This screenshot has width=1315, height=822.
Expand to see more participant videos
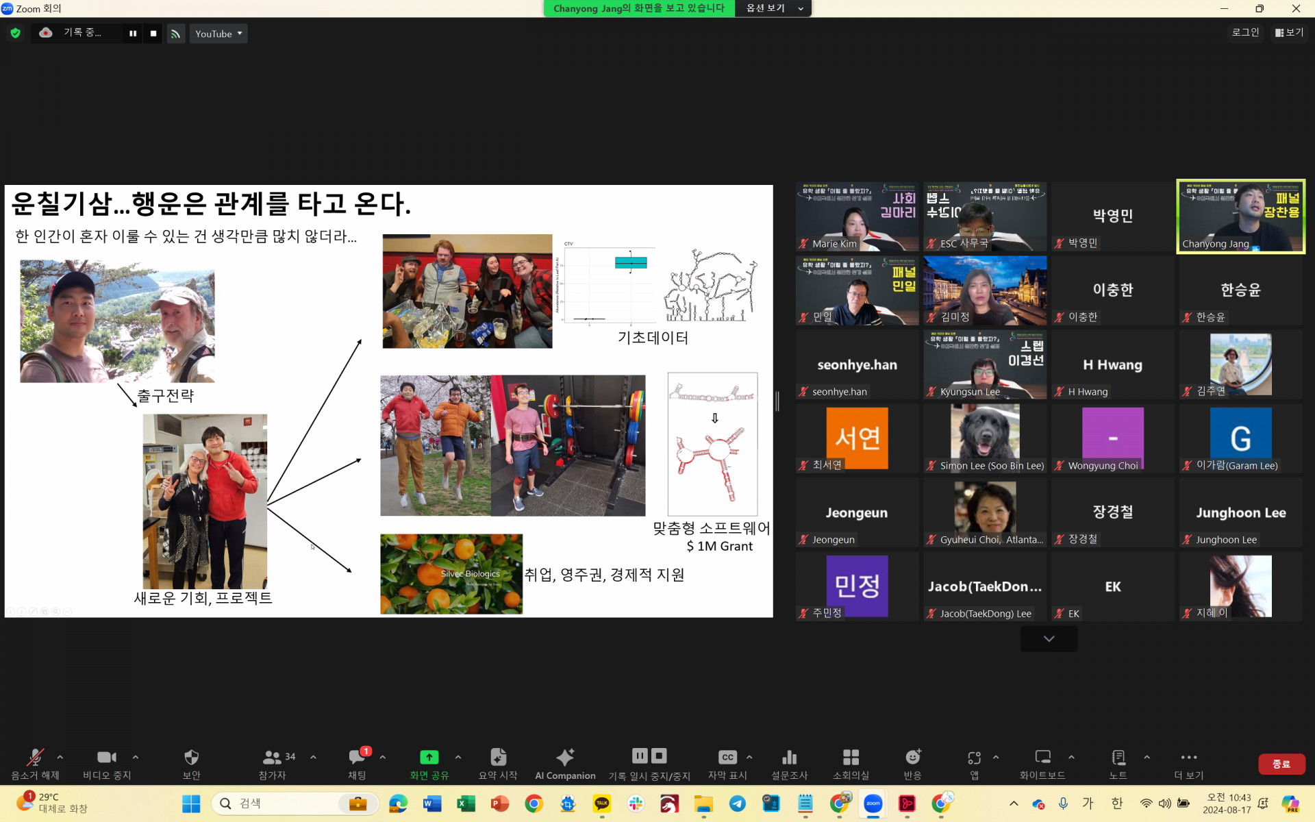1048,638
